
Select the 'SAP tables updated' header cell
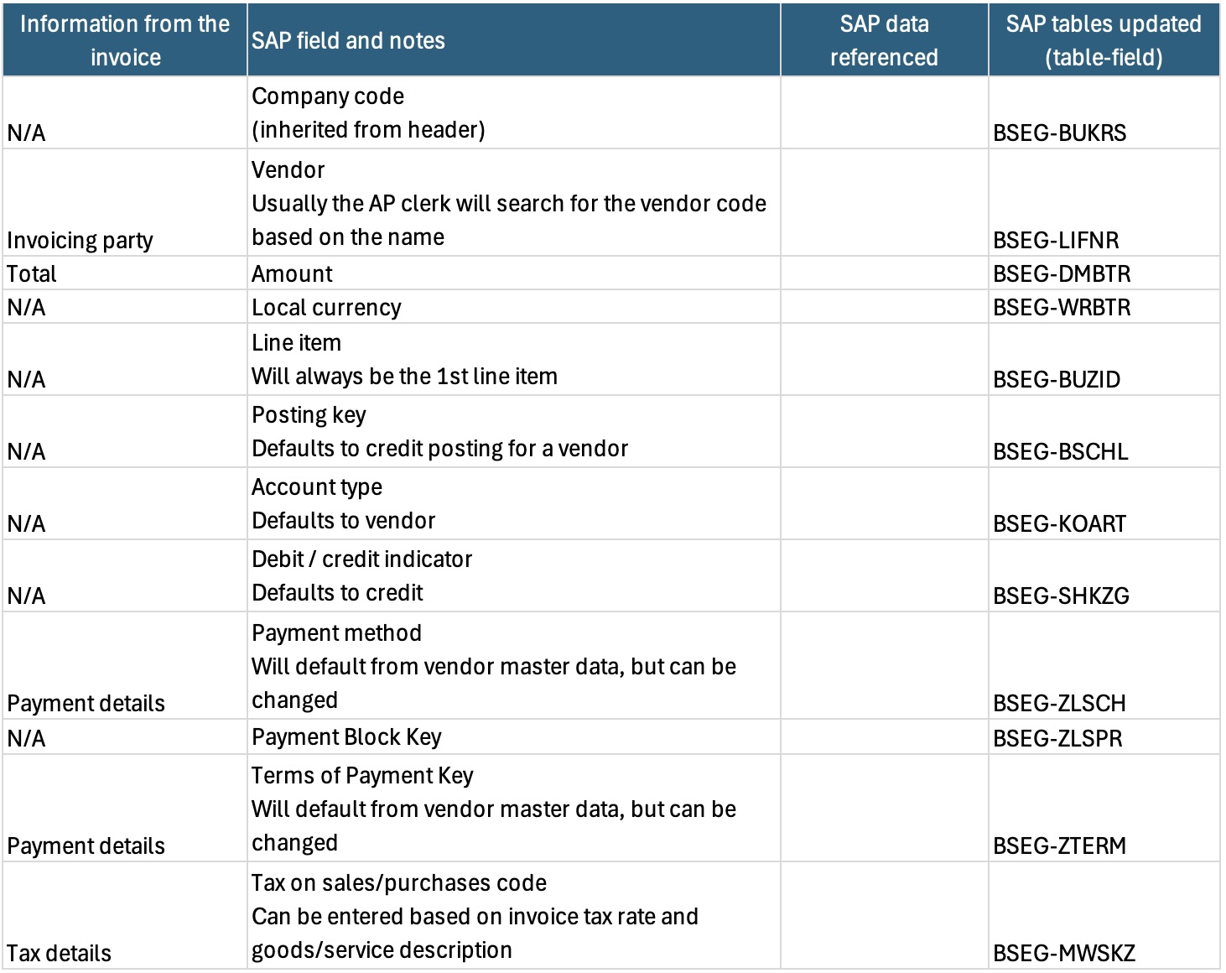[x=1104, y=40]
